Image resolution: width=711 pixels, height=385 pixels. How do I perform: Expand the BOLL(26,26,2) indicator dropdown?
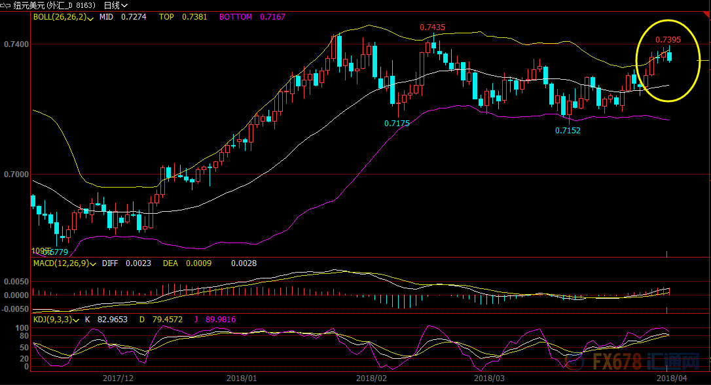pyautogui.click(x=89, y=17)
